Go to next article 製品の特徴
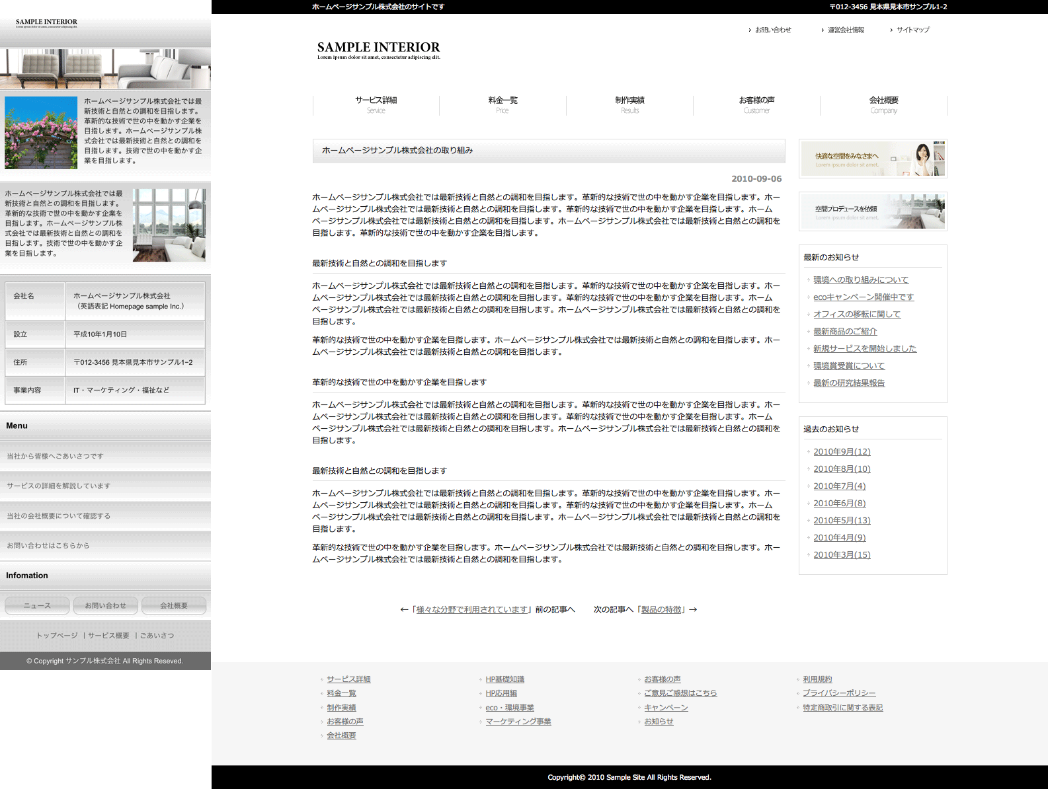The image size is (1048, 789). coord(662,610)
